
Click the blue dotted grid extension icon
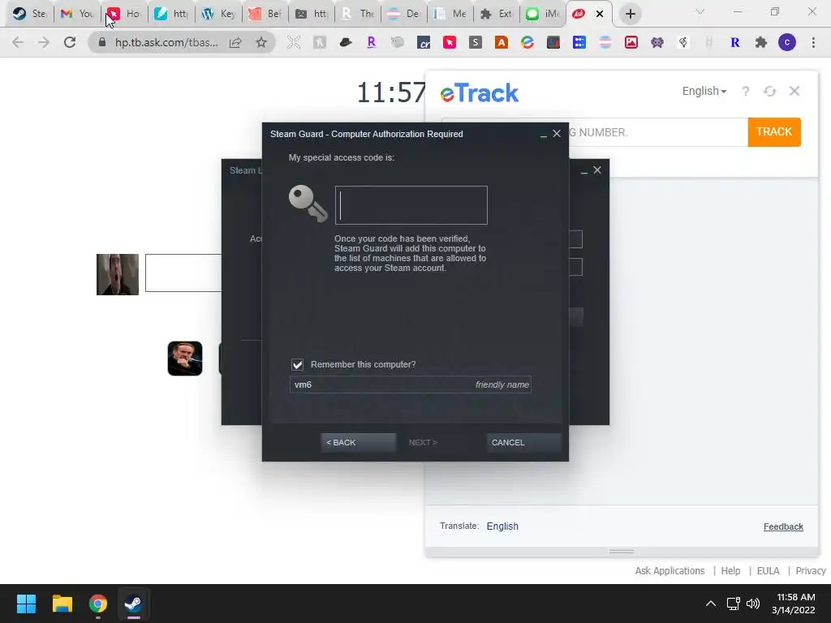click(579, 42)
